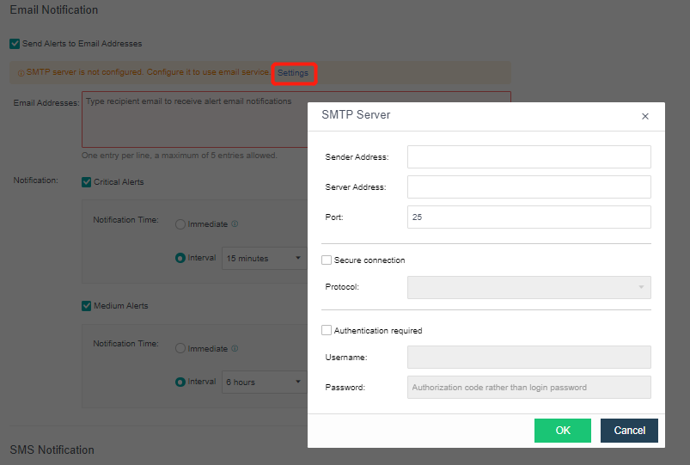Screen dimensions: 690x465
Task: Uncheck Send Alerts to Email Addresses
Action: pos(14,43)
